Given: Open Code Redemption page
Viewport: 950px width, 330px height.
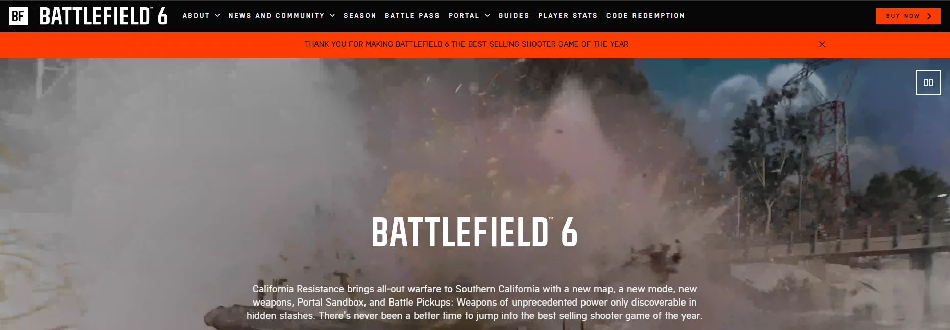Looking at the screenshot, I should point(646,16).
